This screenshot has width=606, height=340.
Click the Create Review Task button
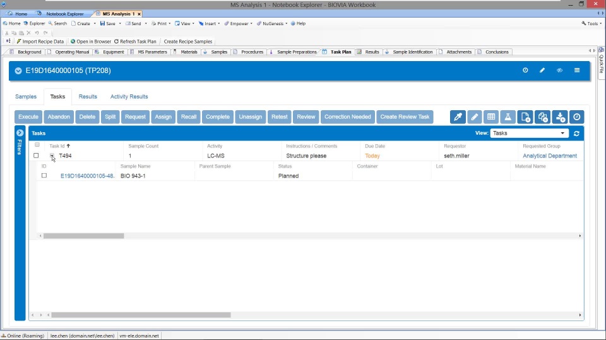405,117
